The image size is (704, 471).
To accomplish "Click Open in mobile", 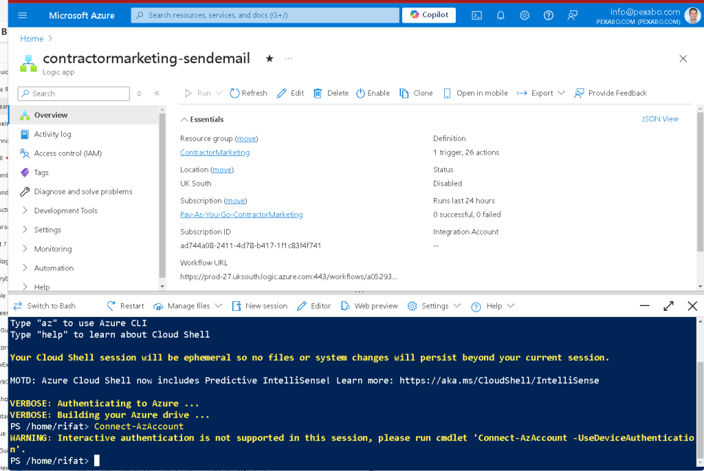I will tap(476, 93).
